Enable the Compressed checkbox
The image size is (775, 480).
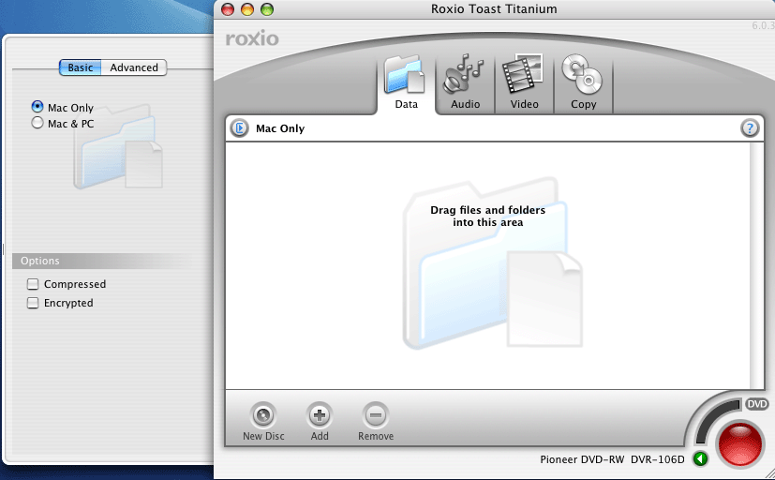[x=33, y=284]
